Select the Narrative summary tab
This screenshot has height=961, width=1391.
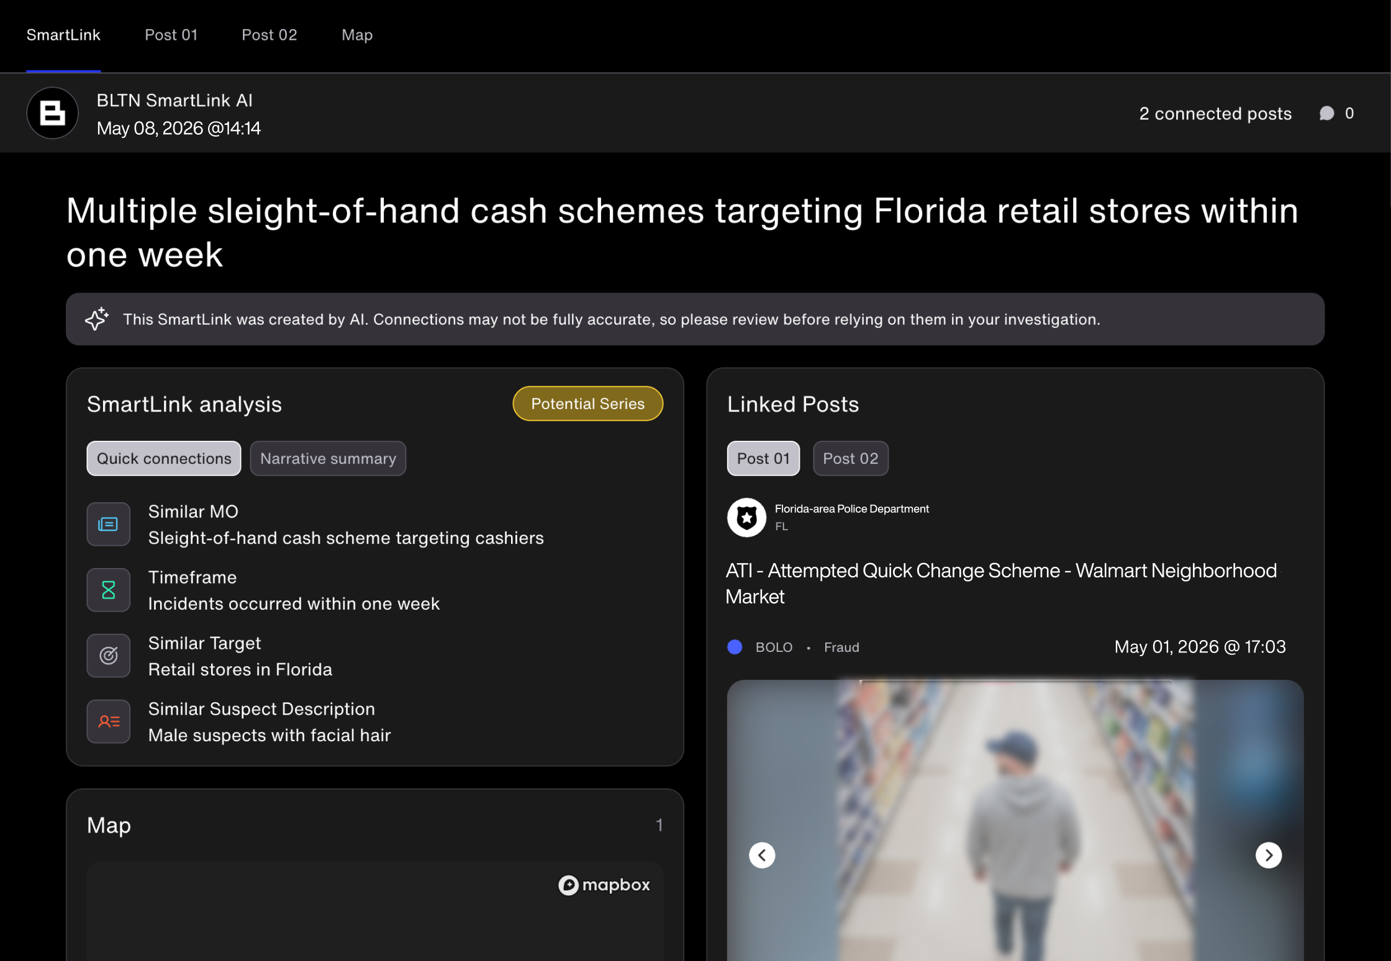(x=328, y=458)
